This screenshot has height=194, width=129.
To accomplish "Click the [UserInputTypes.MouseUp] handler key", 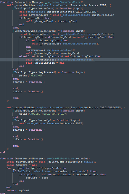I will (x=32, y=120).
